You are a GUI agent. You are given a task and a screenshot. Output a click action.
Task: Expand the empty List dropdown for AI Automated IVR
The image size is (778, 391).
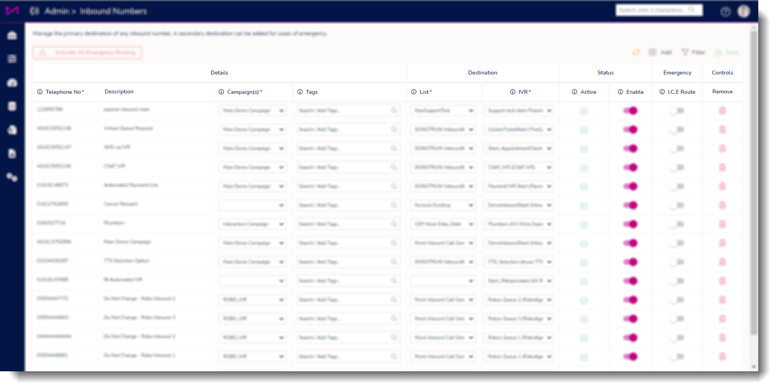443,281
